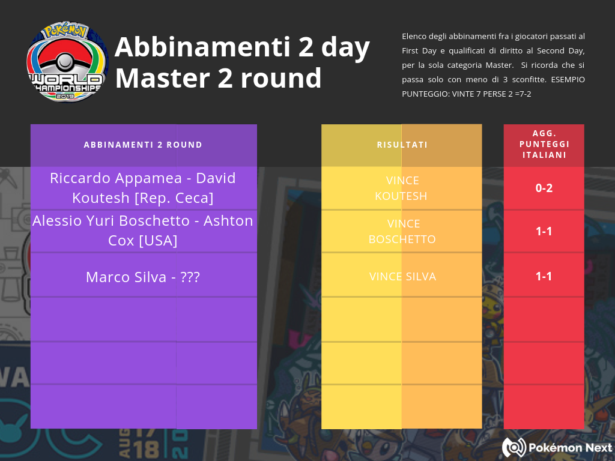Open the Pokémon Next text link
The image size is (615, 461).
coord(570,448)
